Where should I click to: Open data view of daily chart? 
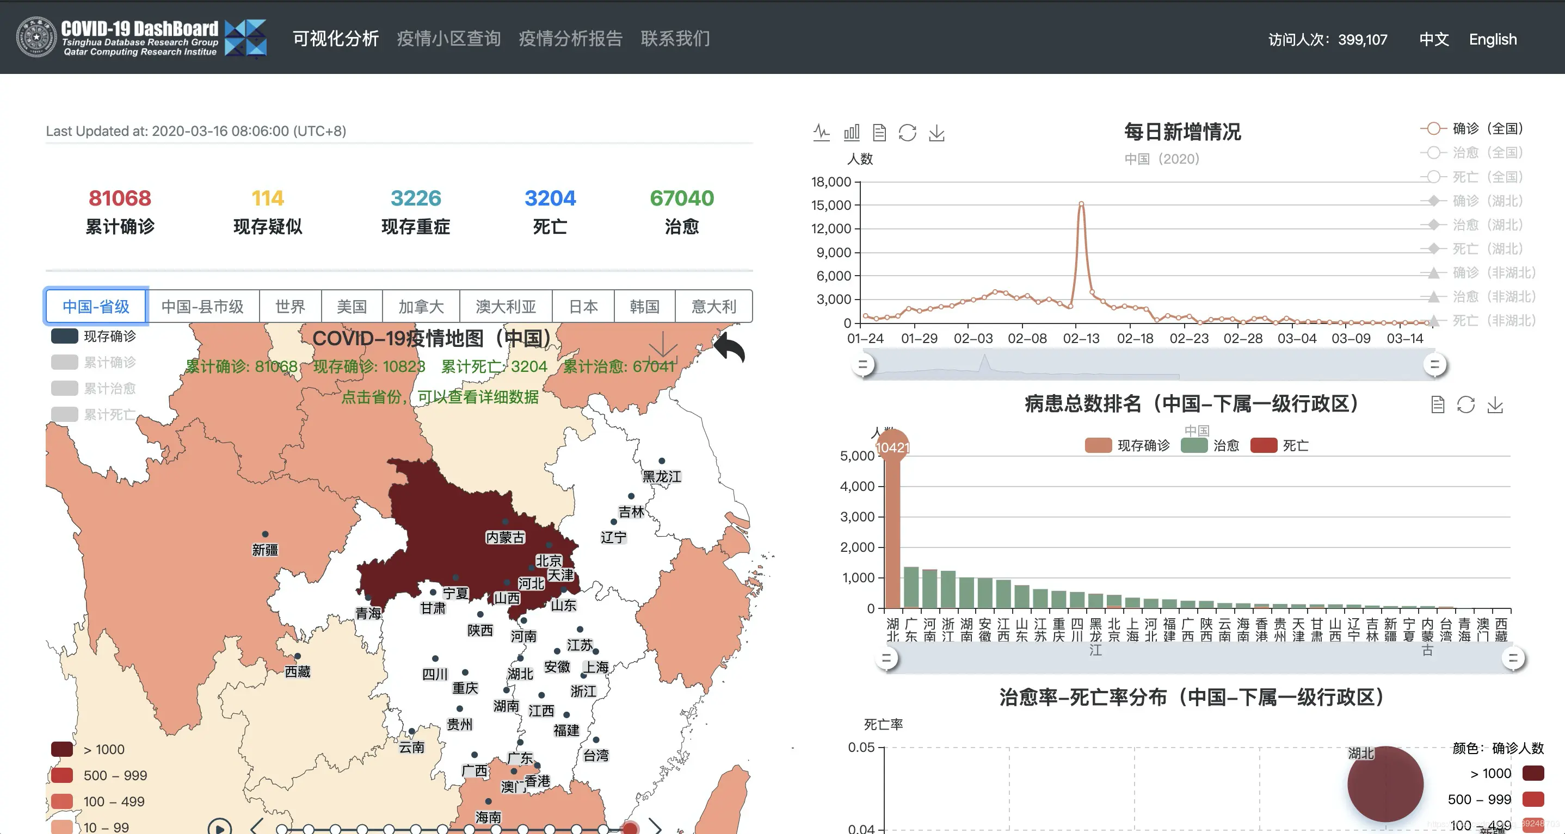[x=879, y=132]
